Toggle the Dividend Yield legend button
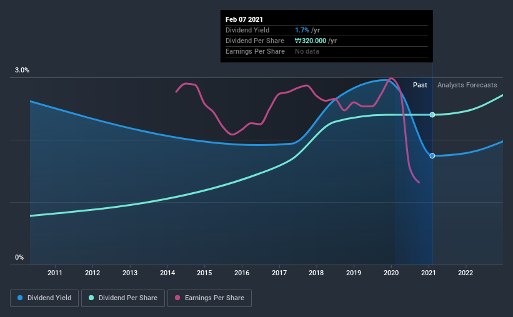 [x=44, y=298]
